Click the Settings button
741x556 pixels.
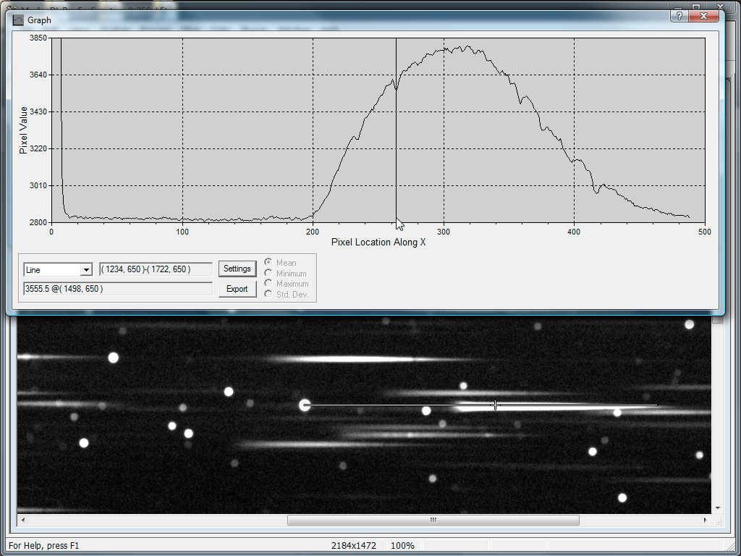click(237, 269)
